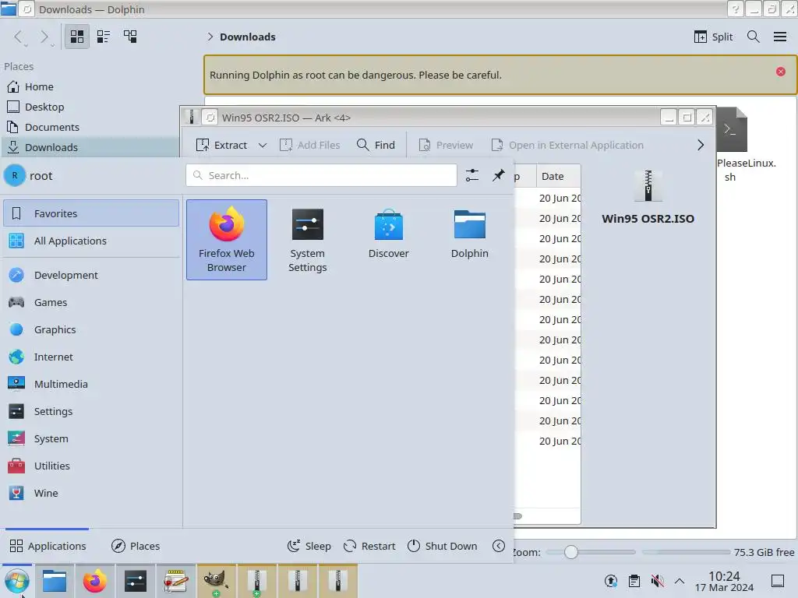Screen dimensions: 798x598
Task: Click the Date column header in Ark
Action: 558,176
